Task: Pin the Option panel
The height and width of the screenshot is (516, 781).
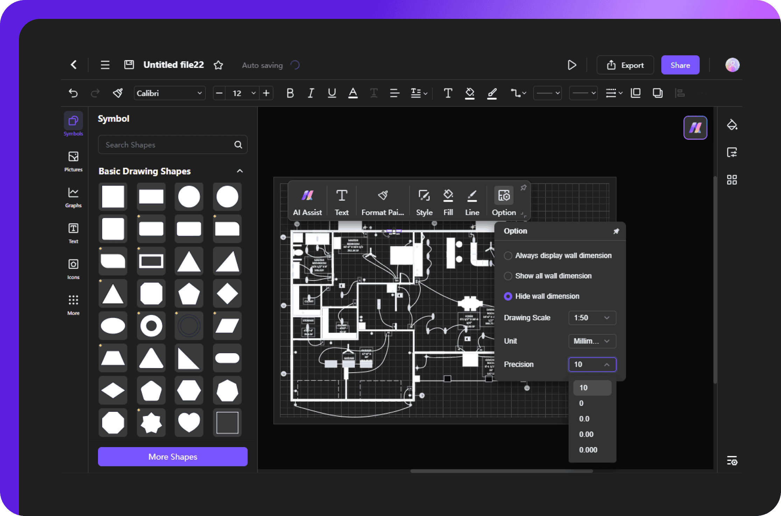Action: click(x=616, y=231)
